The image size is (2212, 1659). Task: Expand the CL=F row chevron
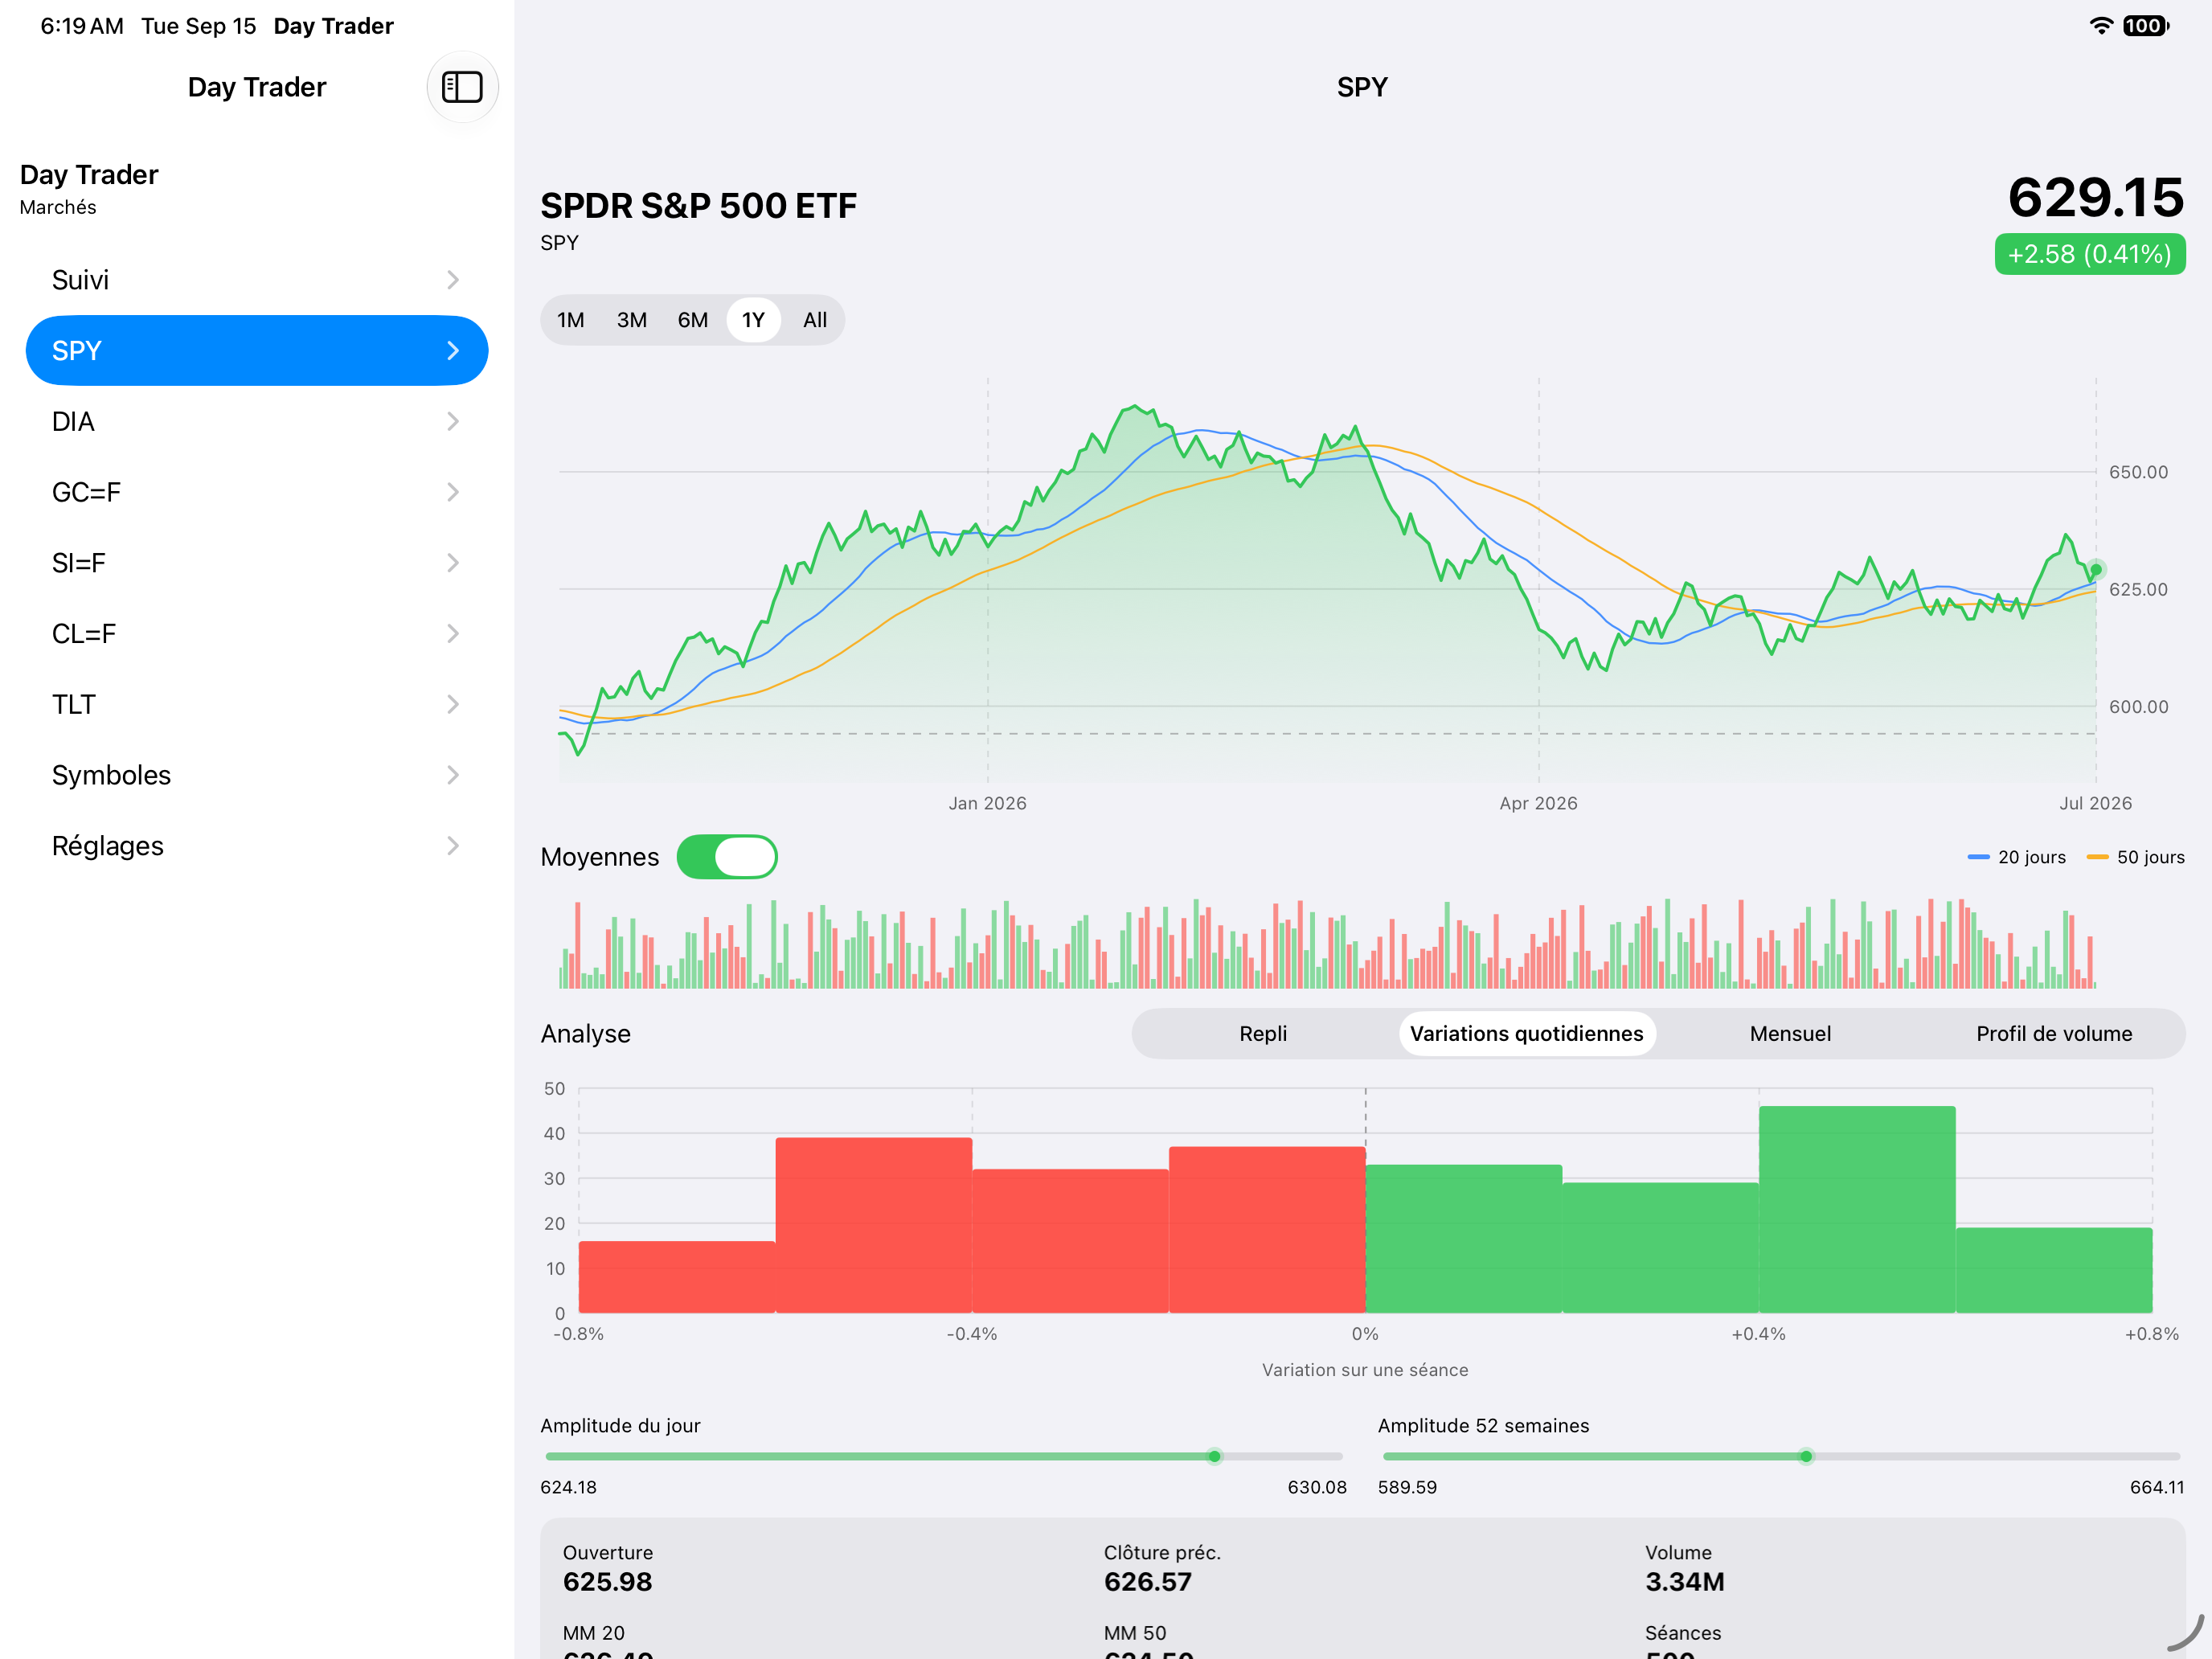click(453, 634)
